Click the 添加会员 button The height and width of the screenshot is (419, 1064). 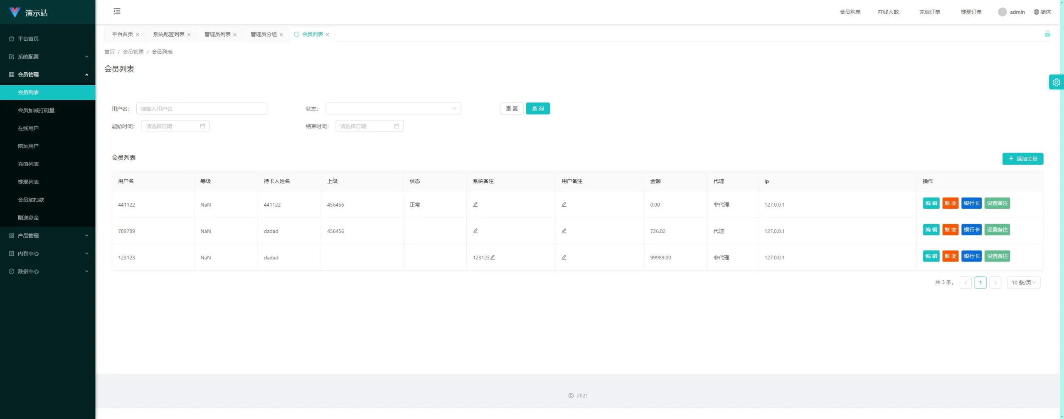(x=1022, y=159)
